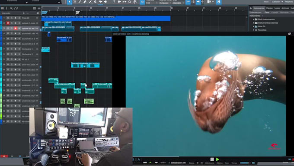Screen dimensions: 294x166
Task: Mute track 10 slow-mo
Action: [8, 65]
